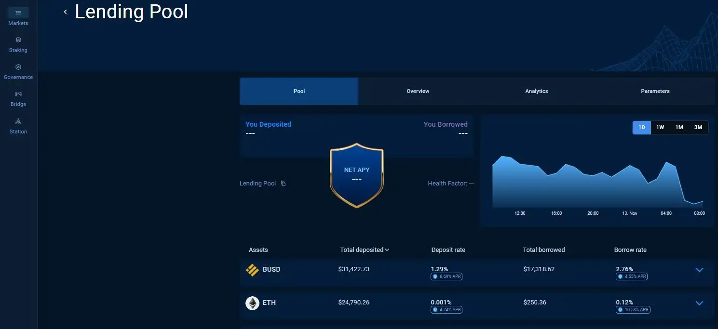Sort by Total deposited column
Image resolution: width=718 pixels, height=329 pixels.
pos(364,250)
